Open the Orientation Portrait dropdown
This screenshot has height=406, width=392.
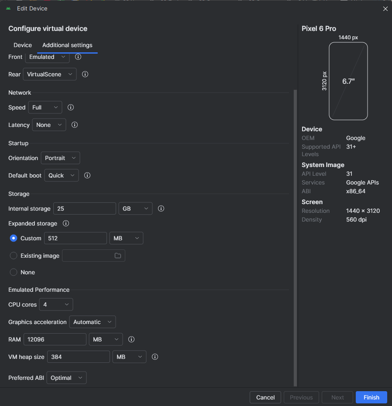[x=60, y=158]
